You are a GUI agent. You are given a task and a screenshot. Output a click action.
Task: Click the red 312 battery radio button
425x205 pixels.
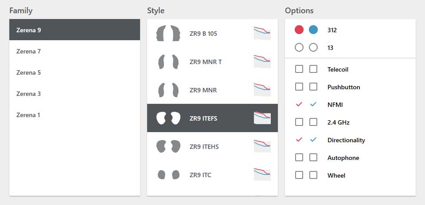point(299,30)
